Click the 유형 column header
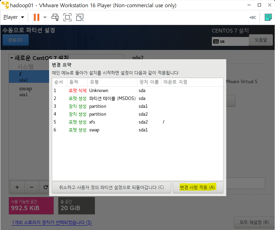The height and width of the screenshot is (230, 275). click(112, 82)
